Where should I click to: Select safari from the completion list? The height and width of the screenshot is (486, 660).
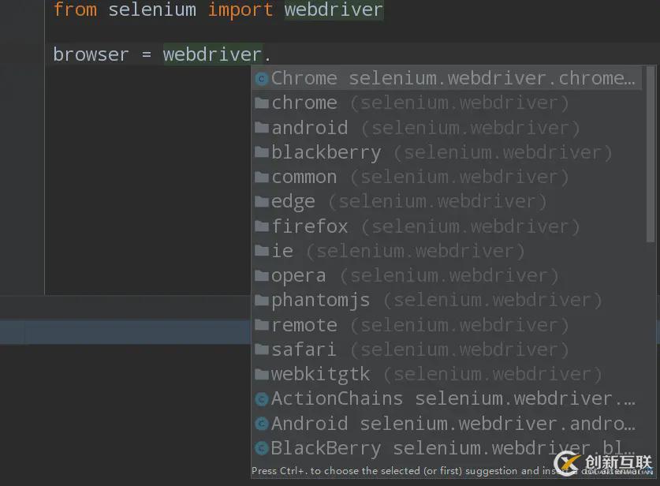click(x=447, y=350)
